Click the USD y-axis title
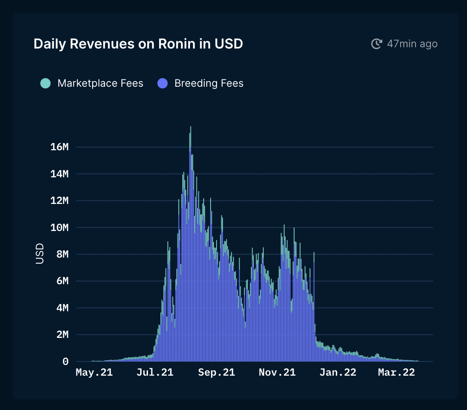This screenshot has height=410, width=467. [x=39, y=254]
